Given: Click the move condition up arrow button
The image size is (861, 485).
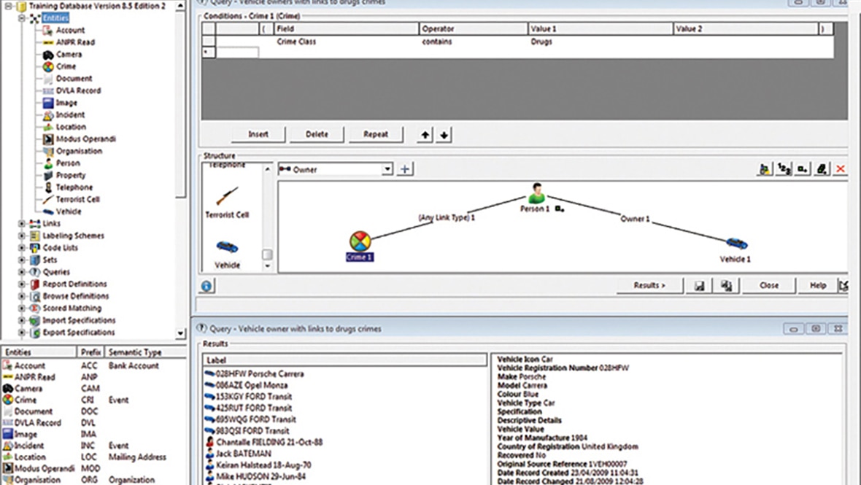Looking at the screenshot, I should pos(424,135).
